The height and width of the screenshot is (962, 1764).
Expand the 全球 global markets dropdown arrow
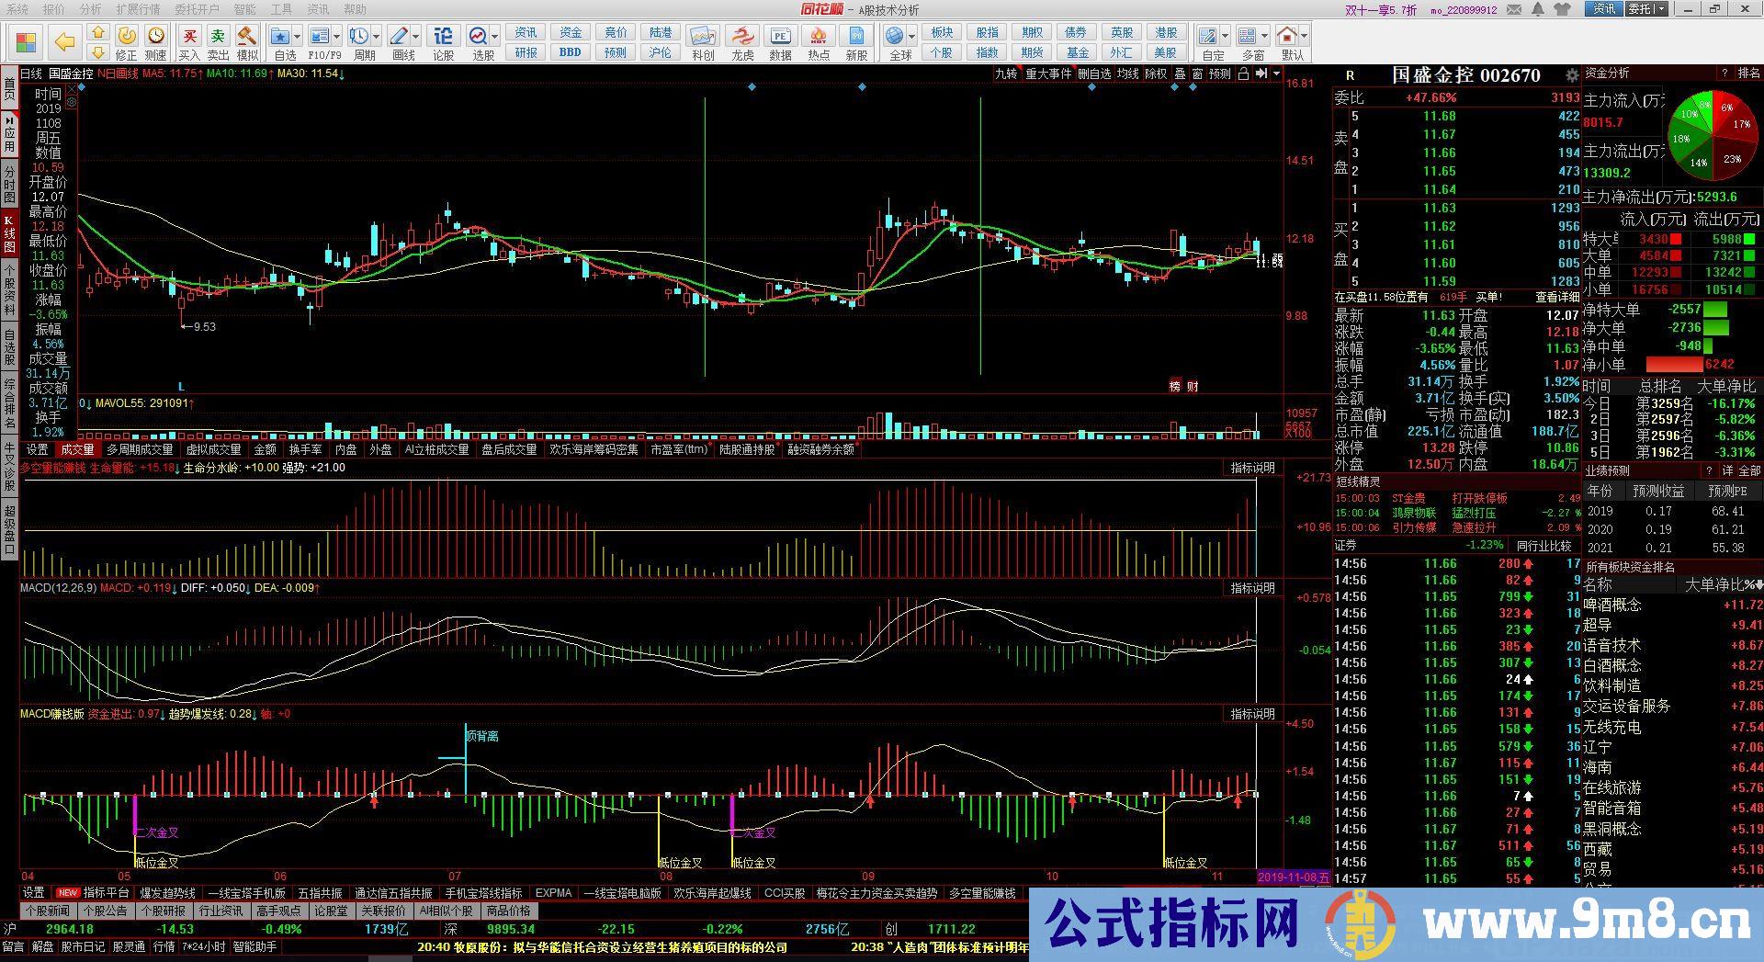tap(911, 38)
